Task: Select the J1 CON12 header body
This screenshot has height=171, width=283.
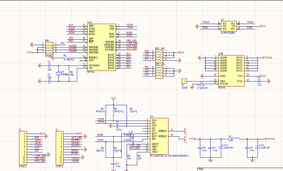Action: pyautogui.click(x=23, y=148)
